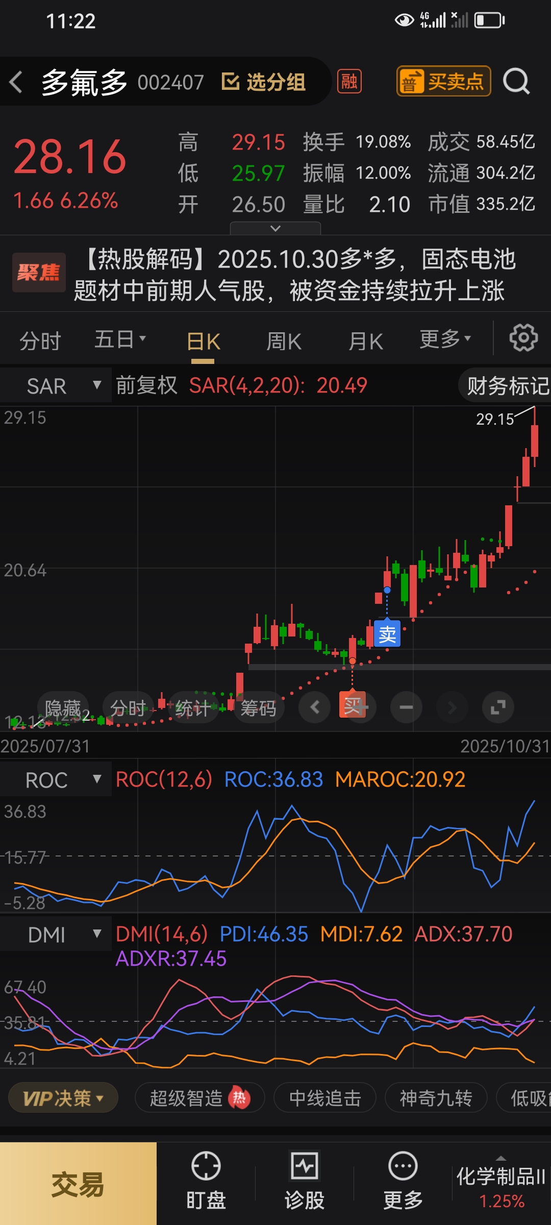
Task: Hide chart tools with 隐藏 button
Action: (63, 708)
